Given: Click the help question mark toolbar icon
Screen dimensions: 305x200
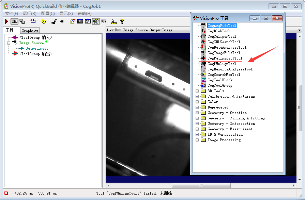Looking at the screenshot, I should [122, 21].
